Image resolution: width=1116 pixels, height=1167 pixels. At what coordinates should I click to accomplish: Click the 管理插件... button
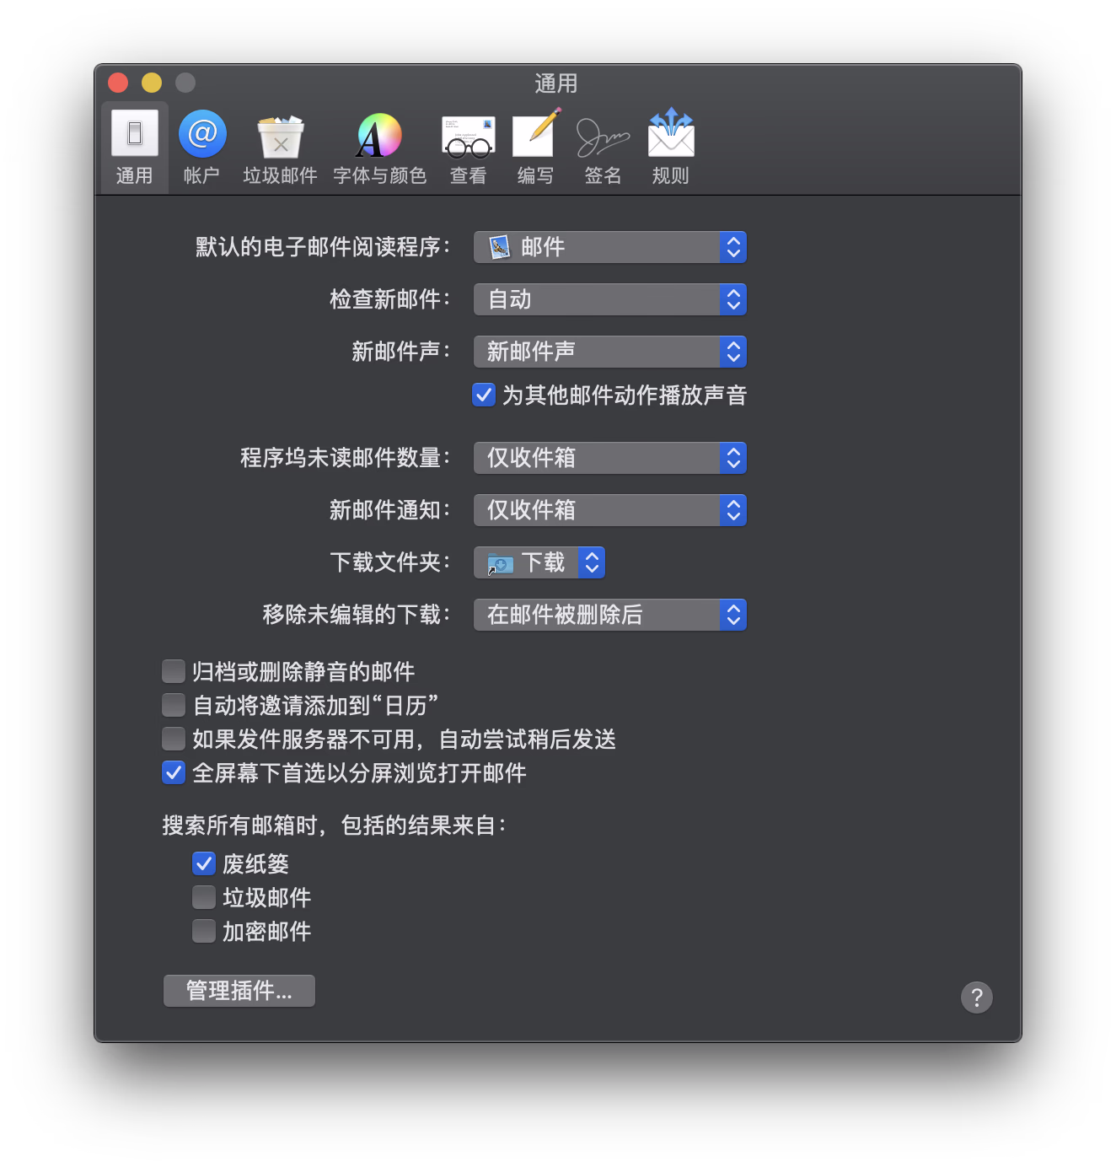click(239, 991)
